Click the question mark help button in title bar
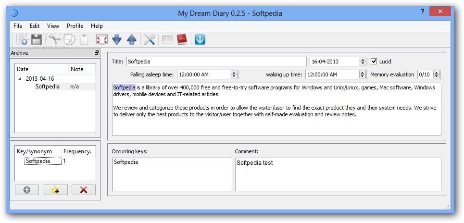 tap(423, 11)
